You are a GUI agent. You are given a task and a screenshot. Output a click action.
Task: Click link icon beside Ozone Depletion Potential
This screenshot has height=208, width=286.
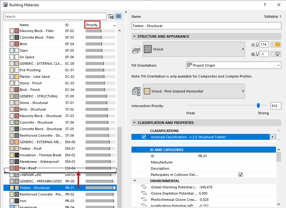point(144,193)
